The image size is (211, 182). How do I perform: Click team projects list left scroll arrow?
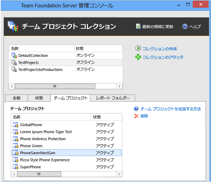[x=14, y=174]
